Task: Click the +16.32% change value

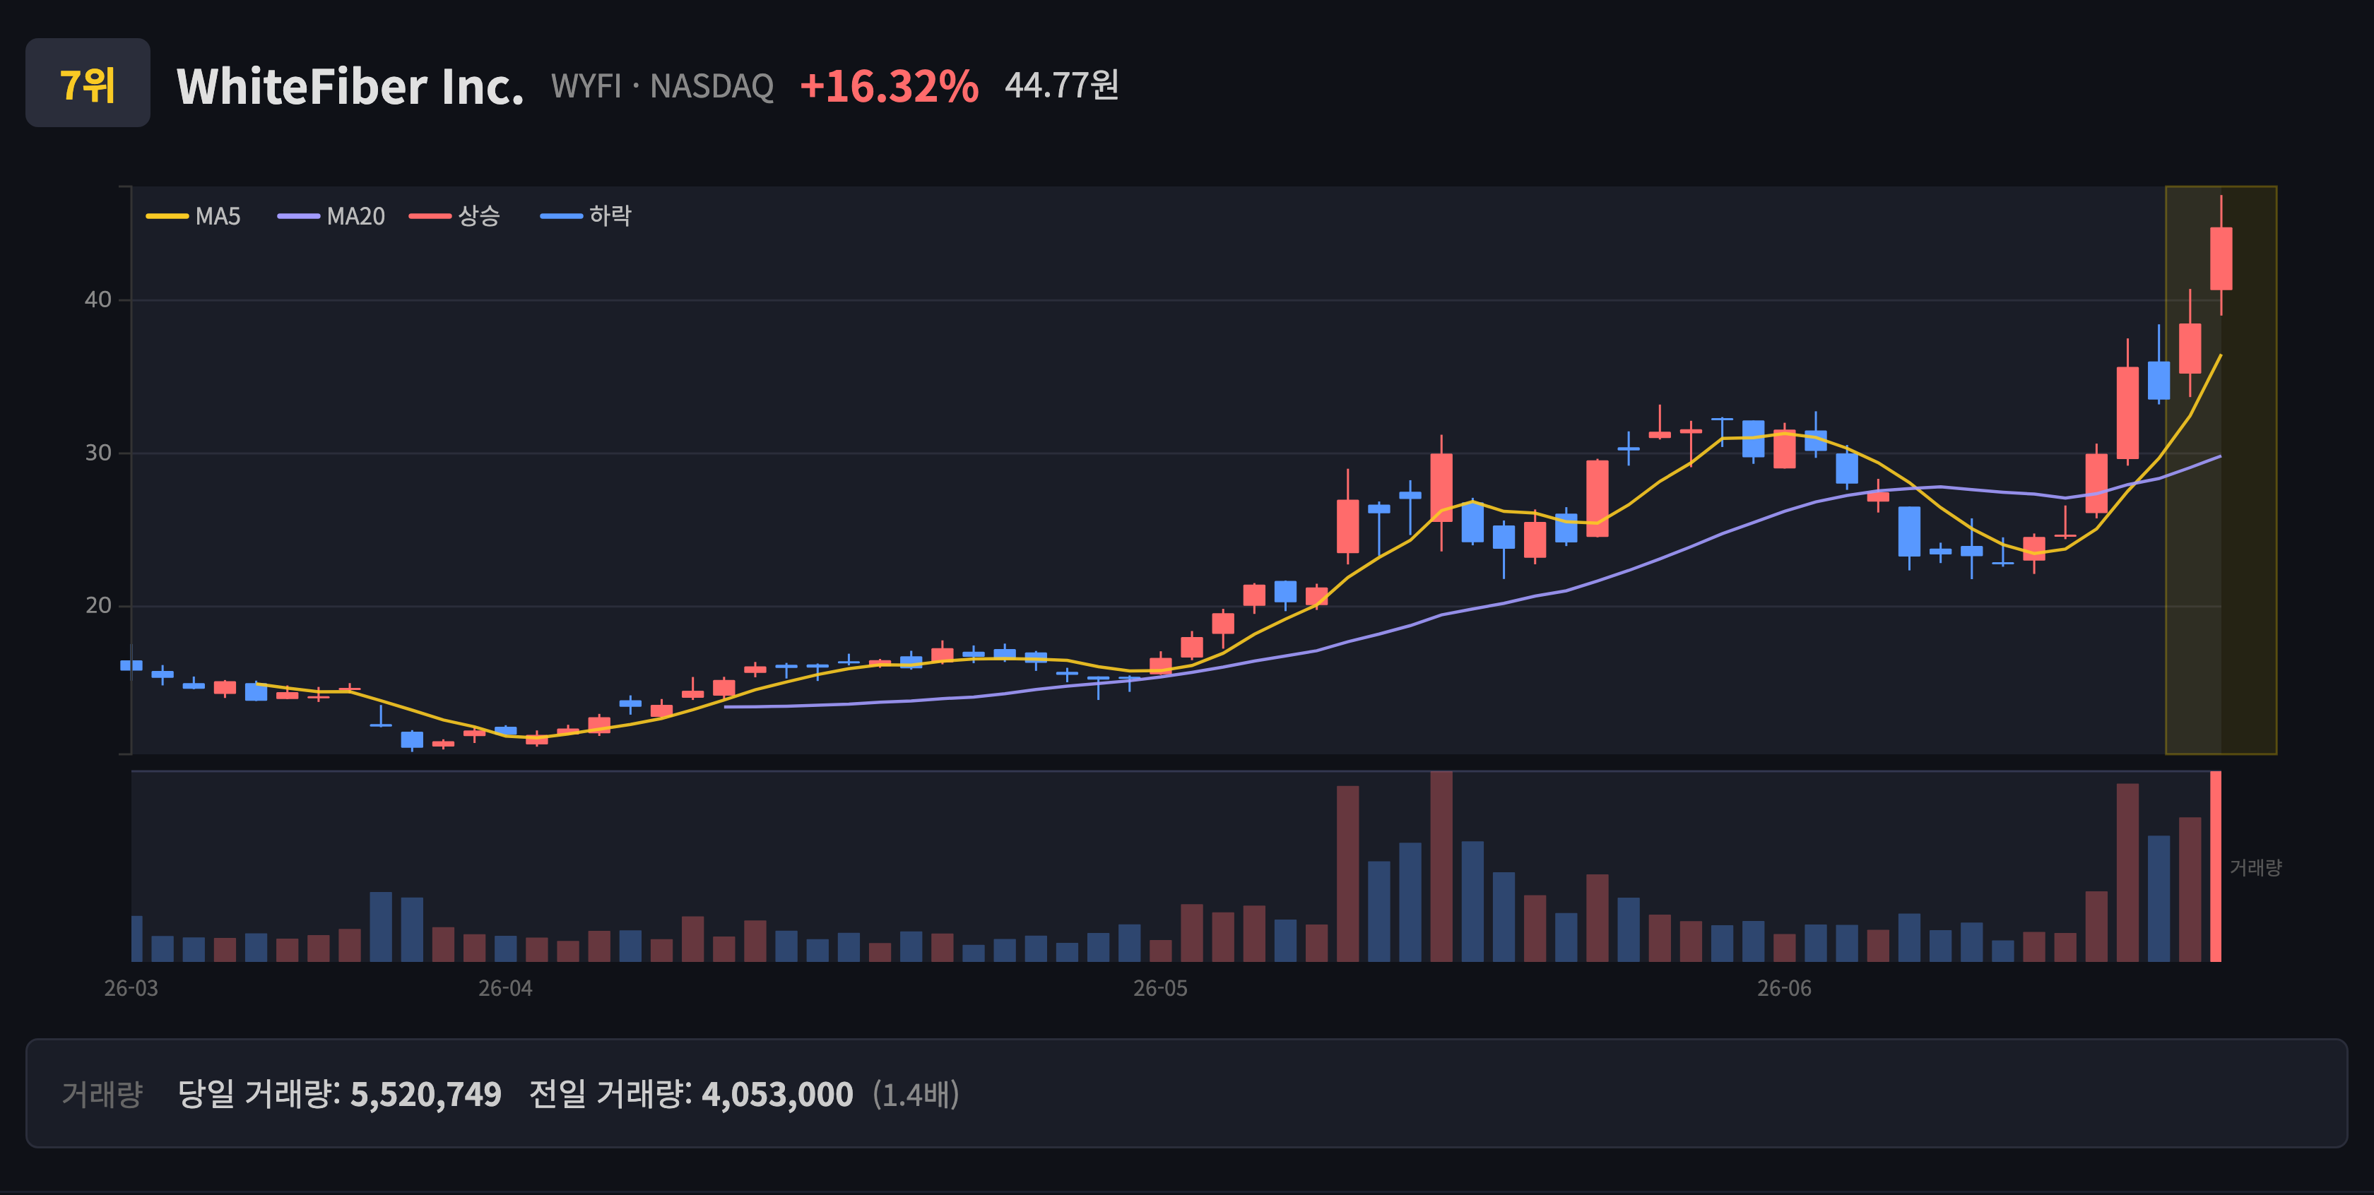Action: click(888, 87)
